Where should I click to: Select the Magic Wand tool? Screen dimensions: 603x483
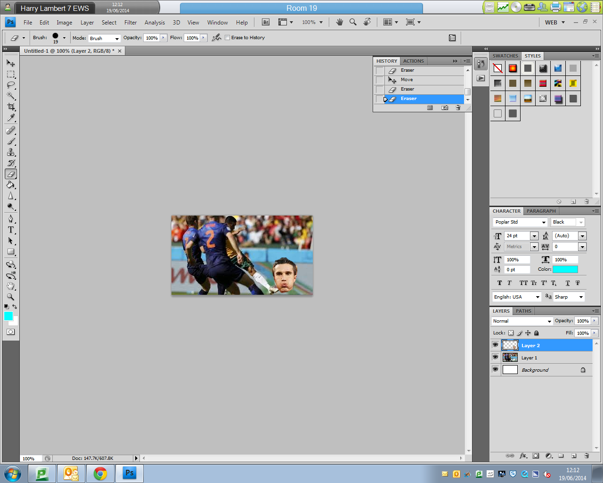(11, 96)
